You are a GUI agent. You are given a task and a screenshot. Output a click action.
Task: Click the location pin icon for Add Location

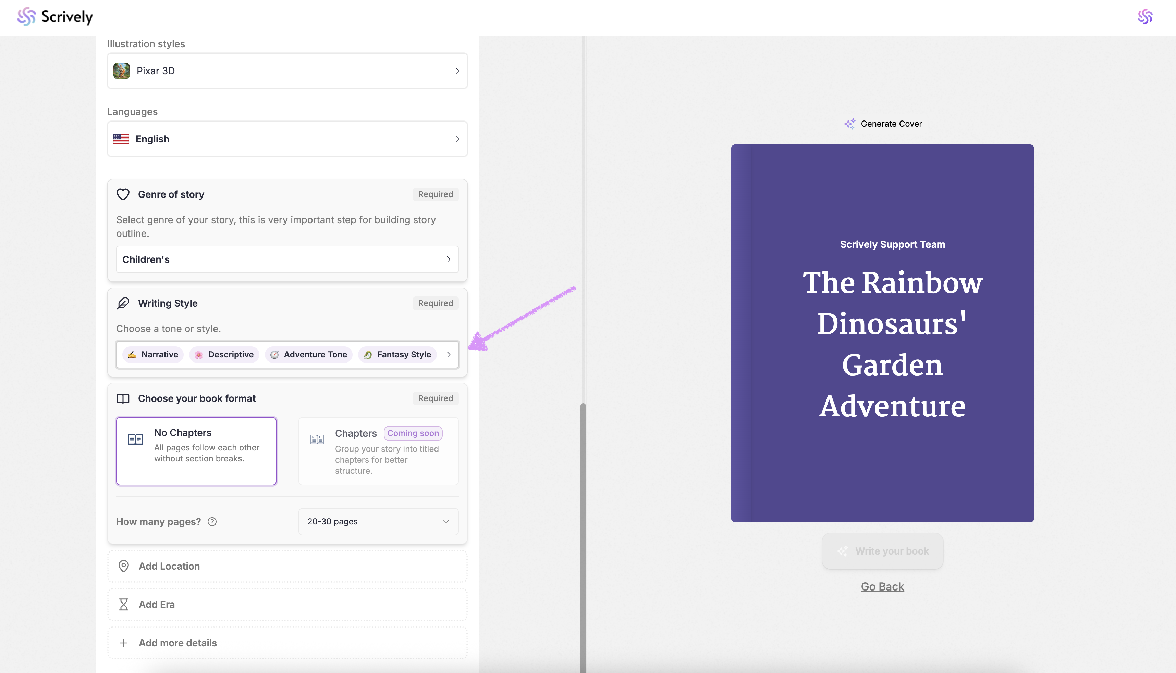(123, 566)
